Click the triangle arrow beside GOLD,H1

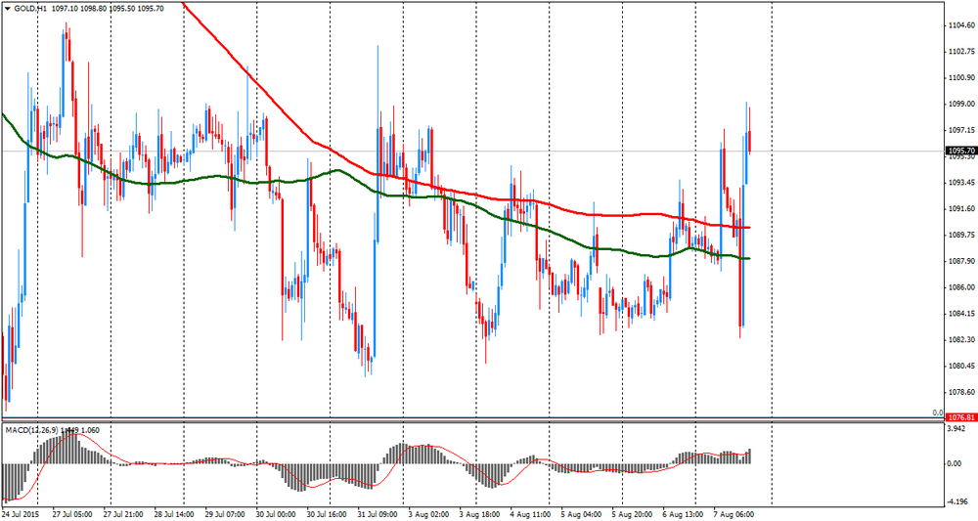click(8, 10)
